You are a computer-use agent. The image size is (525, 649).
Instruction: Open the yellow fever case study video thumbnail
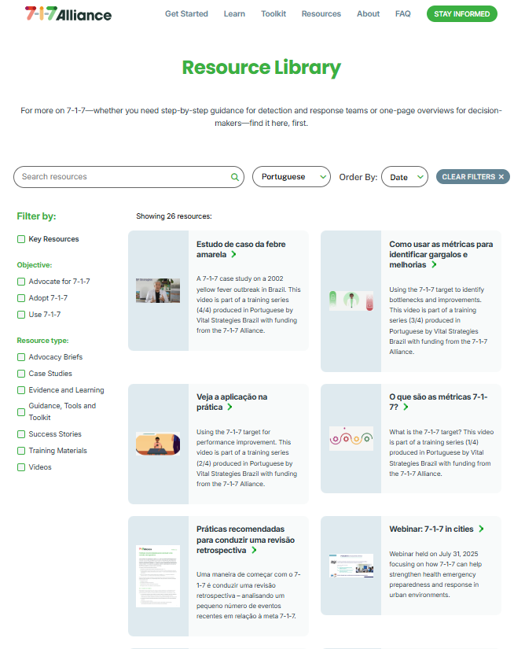tap(158, 290)
